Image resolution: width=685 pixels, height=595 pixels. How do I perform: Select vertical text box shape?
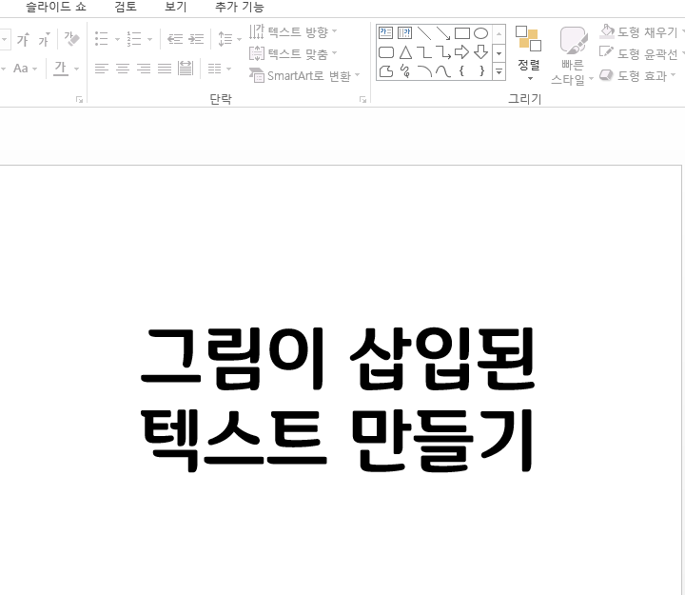(404, 32)
